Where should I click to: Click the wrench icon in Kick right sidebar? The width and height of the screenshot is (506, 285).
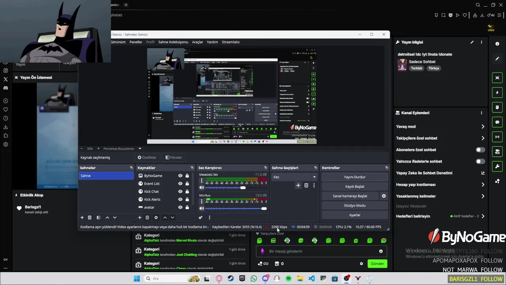497,166
